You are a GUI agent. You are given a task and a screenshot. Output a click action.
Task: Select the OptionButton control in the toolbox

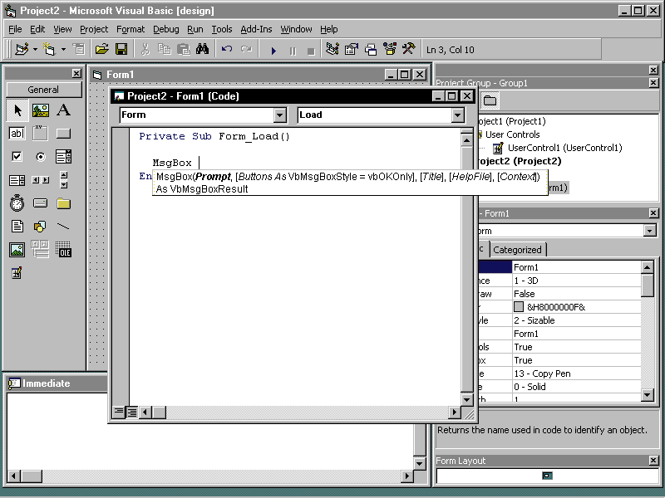pyautogui.click(x=41, y=157)
